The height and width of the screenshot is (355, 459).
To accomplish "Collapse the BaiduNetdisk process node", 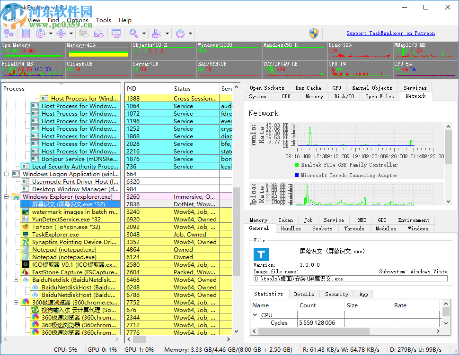I will tap(16, 279).
